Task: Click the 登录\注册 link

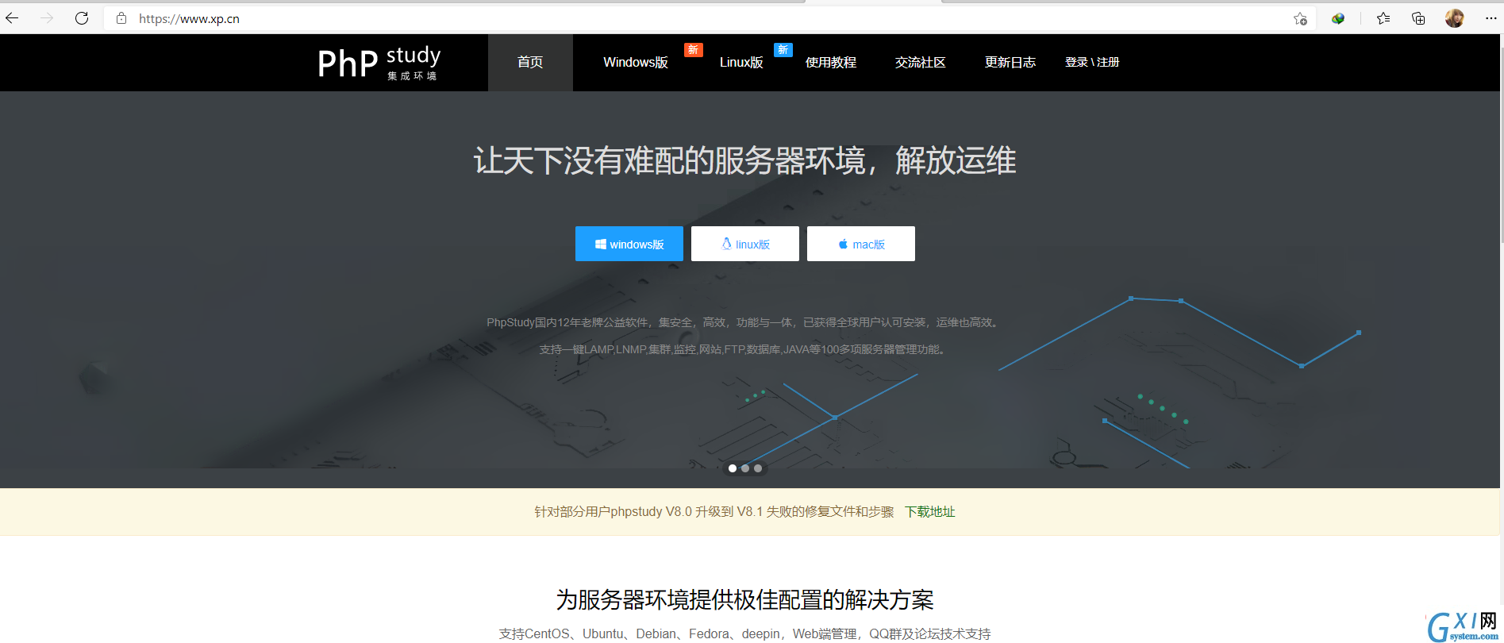Action: [x=1092, y=62]
